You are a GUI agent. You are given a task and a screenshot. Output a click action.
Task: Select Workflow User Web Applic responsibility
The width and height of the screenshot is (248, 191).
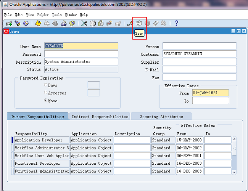click(x=42, y=156)
